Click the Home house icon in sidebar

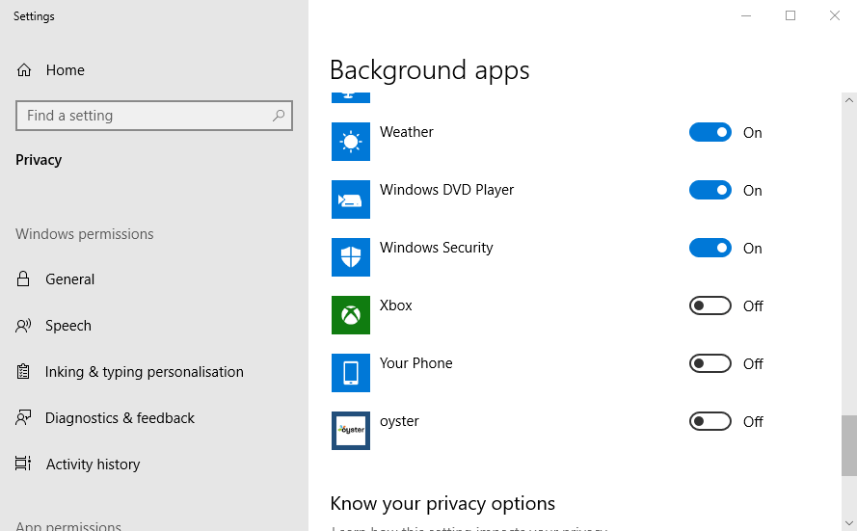point(24,70)
